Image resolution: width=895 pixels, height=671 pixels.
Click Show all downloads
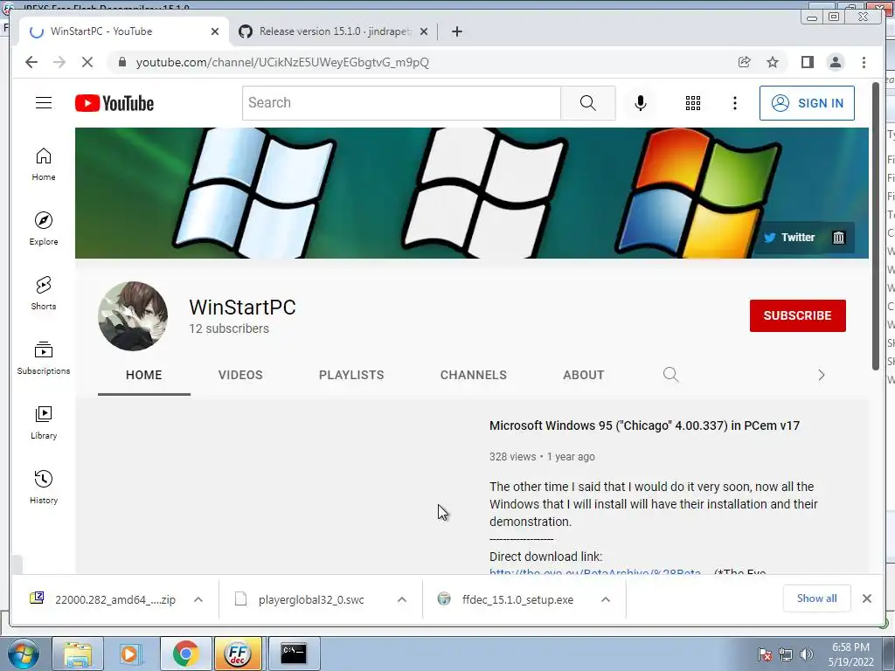click(817, 598)
